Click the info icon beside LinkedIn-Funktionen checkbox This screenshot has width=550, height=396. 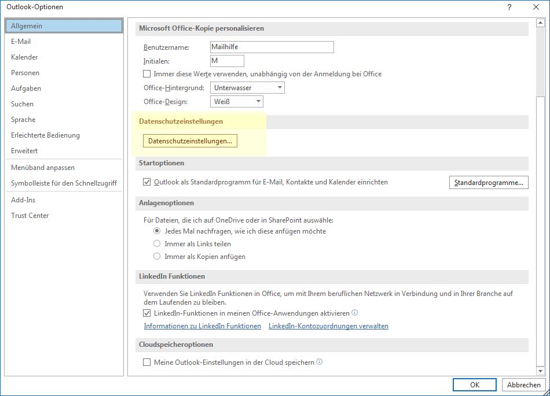[355, 313]
